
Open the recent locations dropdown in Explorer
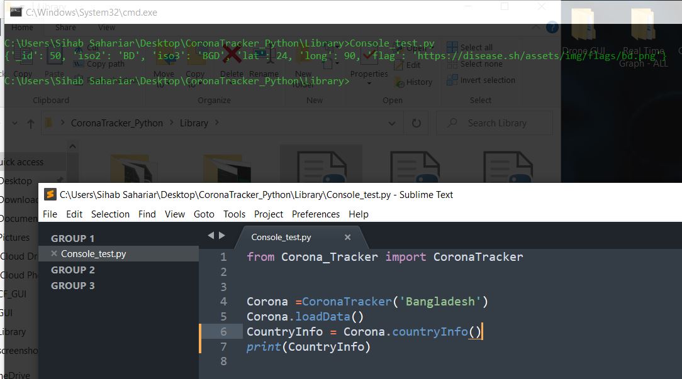[15, 123]
